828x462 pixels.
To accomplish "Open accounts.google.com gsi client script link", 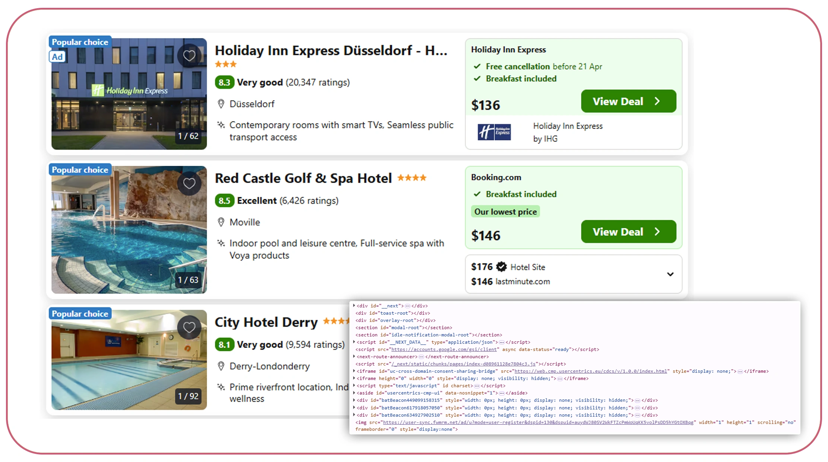I will 444,349.
